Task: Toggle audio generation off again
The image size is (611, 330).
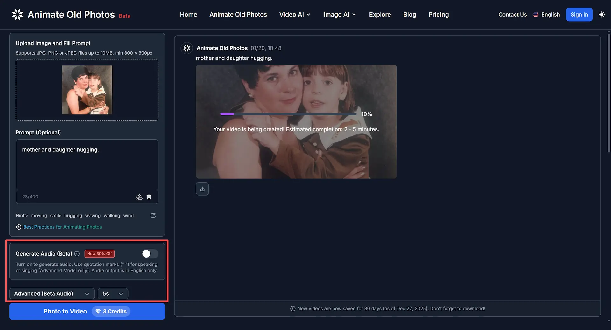Action: [x=150, y=254]
